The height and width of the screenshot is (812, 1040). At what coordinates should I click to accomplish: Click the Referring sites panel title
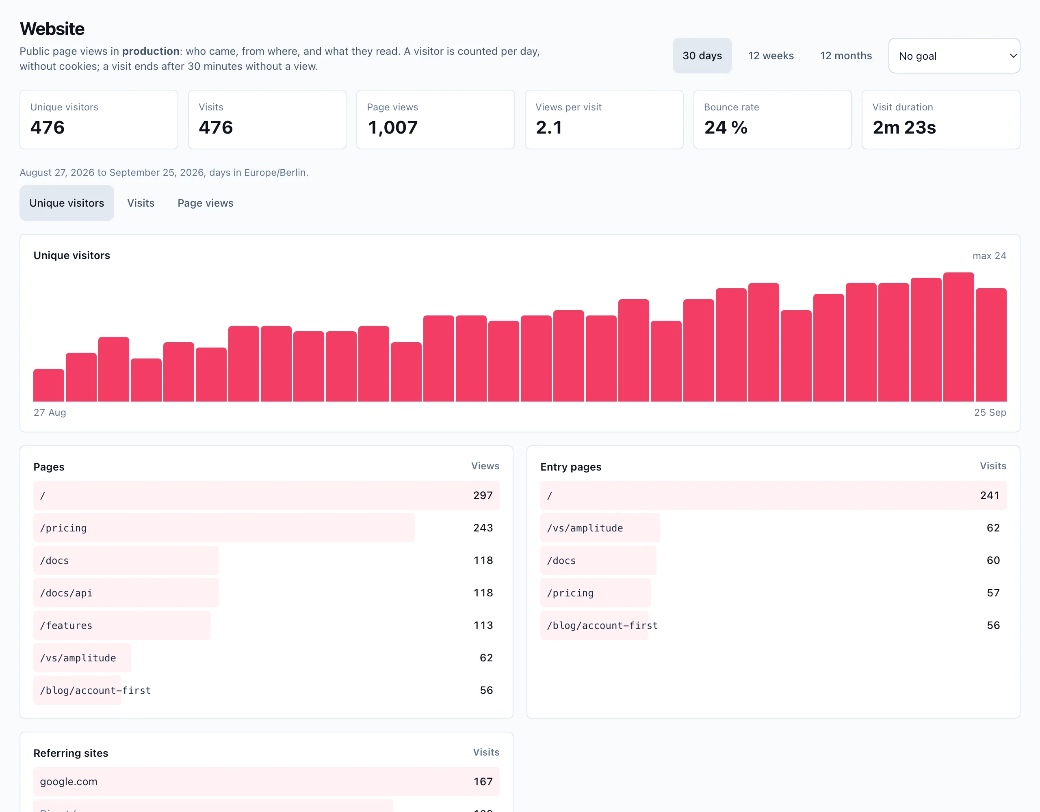point(70,753)
